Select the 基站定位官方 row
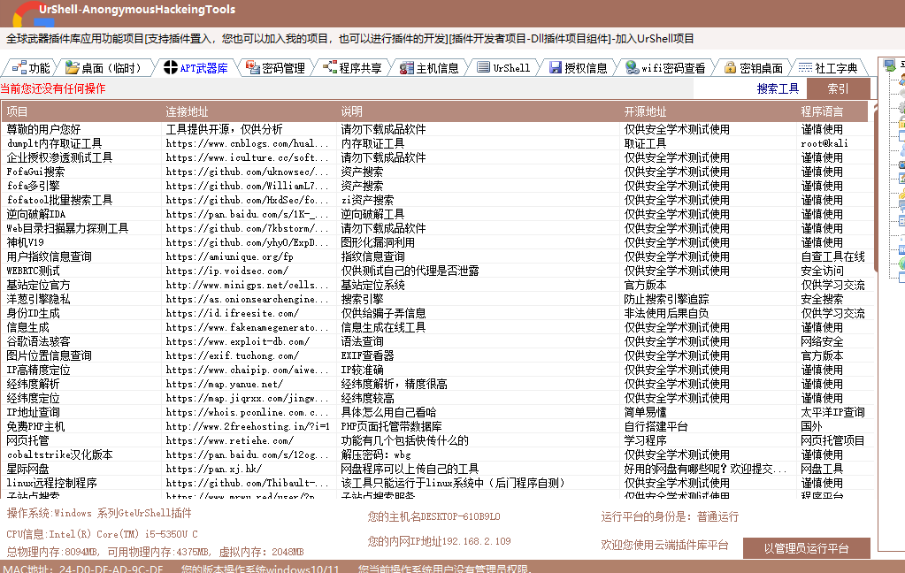The image size is (905, 573). tap(437, 285)
